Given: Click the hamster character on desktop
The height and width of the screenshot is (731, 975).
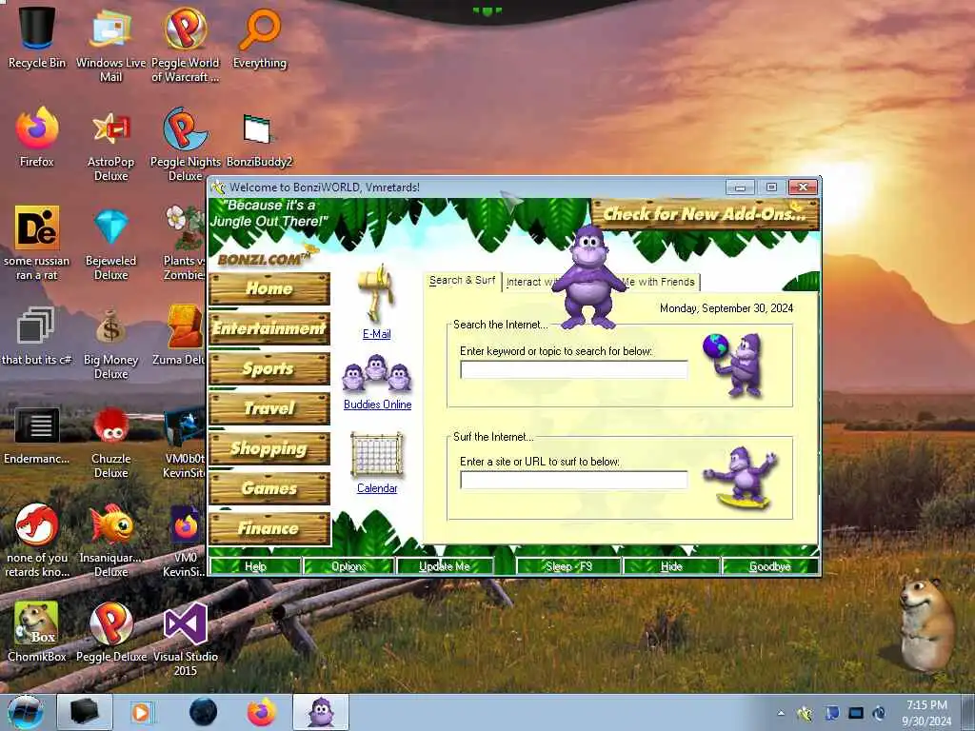Looking at the screenshot, I should coord(926,624).
